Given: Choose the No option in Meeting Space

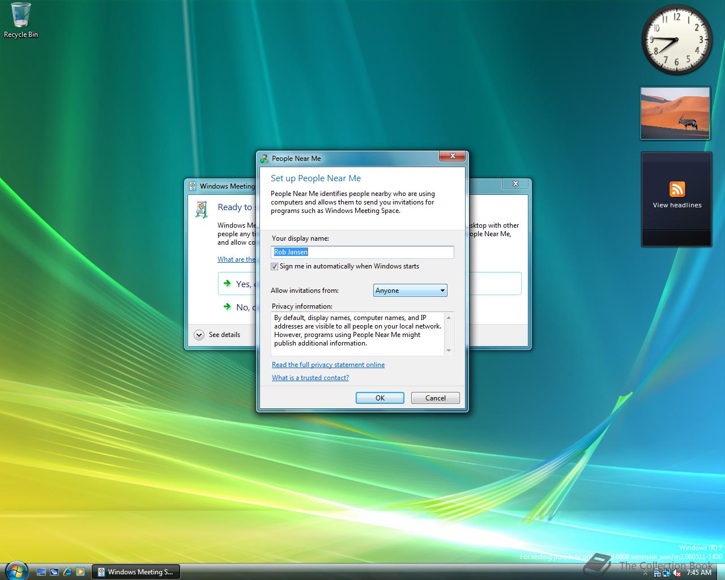Looking at the screenshot, I should coord(237,307).
